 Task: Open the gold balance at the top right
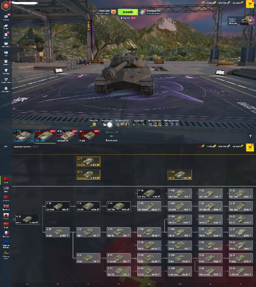[x=211, y=3]
